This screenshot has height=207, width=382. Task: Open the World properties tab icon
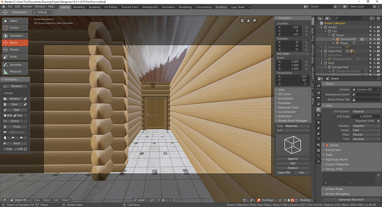(318, 115)
